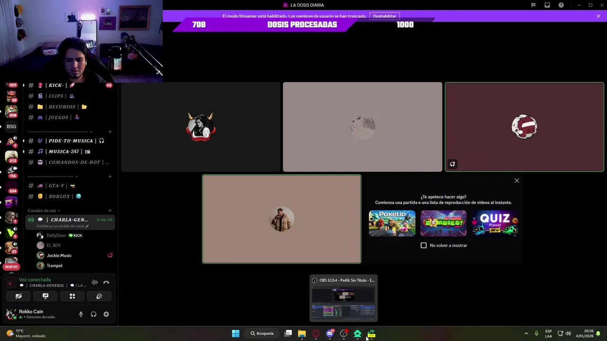
Task: Open the ROBLOX channel
Action: [x=69, y=196]
